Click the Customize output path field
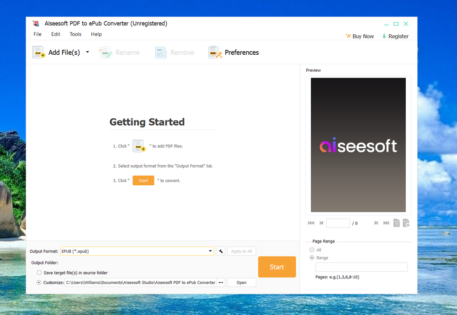The height and width of the screenshot is (315, 457). (140, 283)
